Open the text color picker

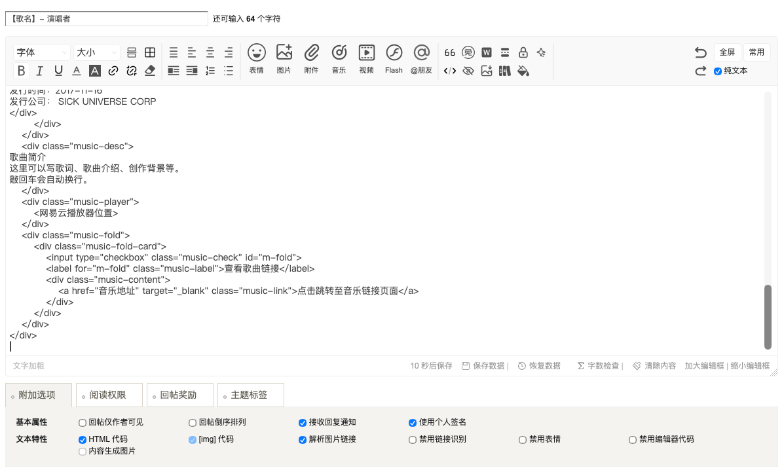(x=77, y=71)
